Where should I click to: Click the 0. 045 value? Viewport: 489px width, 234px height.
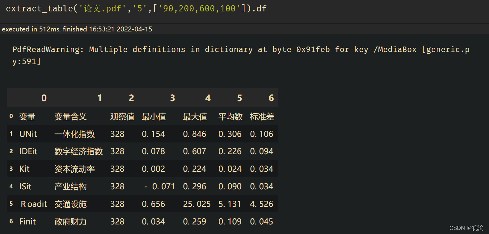click(x=262, y=221)
